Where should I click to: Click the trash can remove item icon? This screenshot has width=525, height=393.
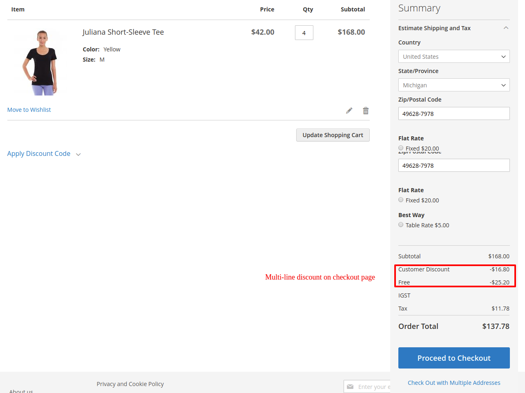[366, 111]
